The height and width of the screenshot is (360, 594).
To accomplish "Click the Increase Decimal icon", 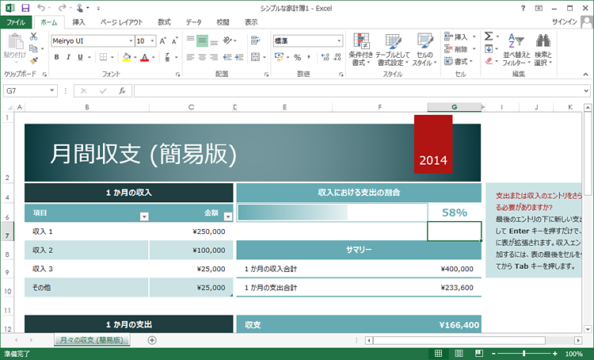I will pos(325,57).
